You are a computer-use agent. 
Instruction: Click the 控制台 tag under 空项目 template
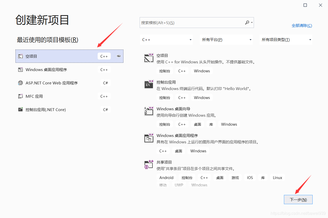coord(165,71)
